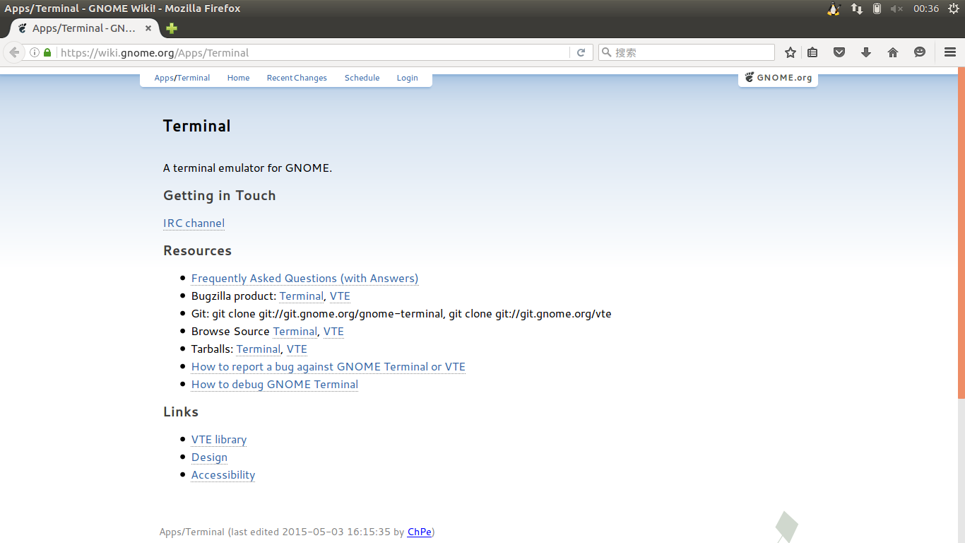Click the GNOME.org logo link

click(x=778, y=78)
